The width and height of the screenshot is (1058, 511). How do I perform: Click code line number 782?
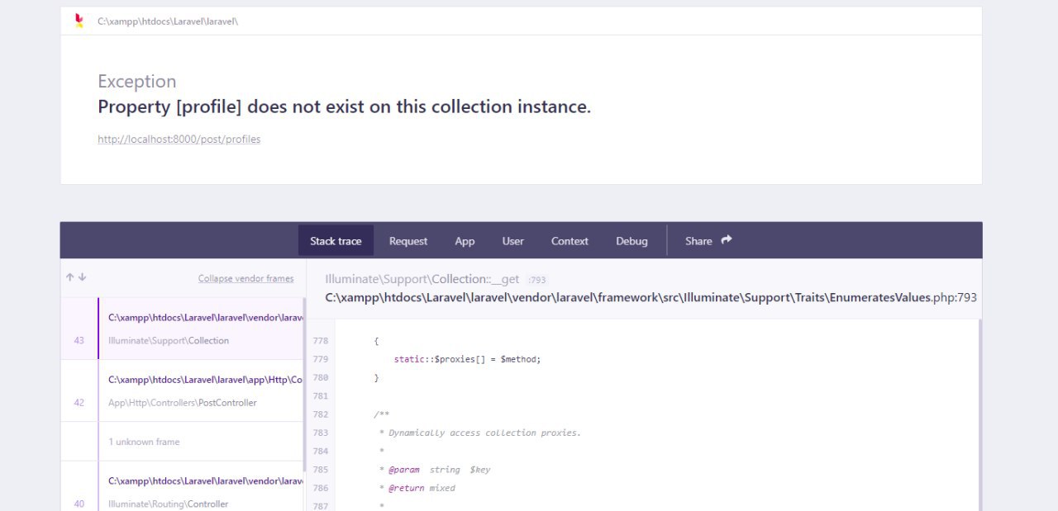pyautogui.click(x=321, y=414)
